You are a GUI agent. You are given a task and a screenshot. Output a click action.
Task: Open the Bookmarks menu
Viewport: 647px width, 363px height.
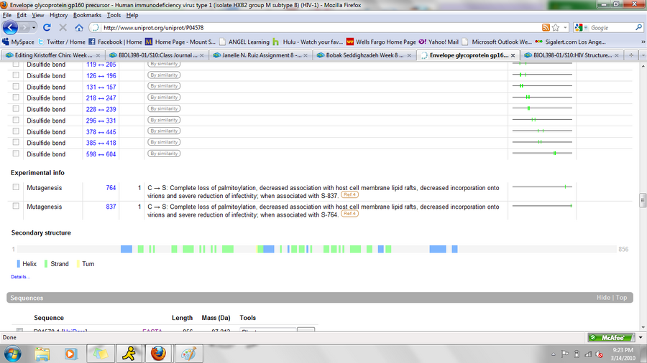click(87, 14)
